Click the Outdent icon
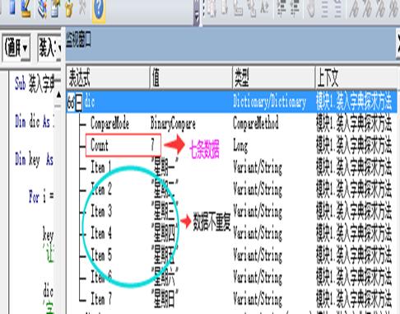The height and width of the screenshot is (314, 400). (295, 7)
